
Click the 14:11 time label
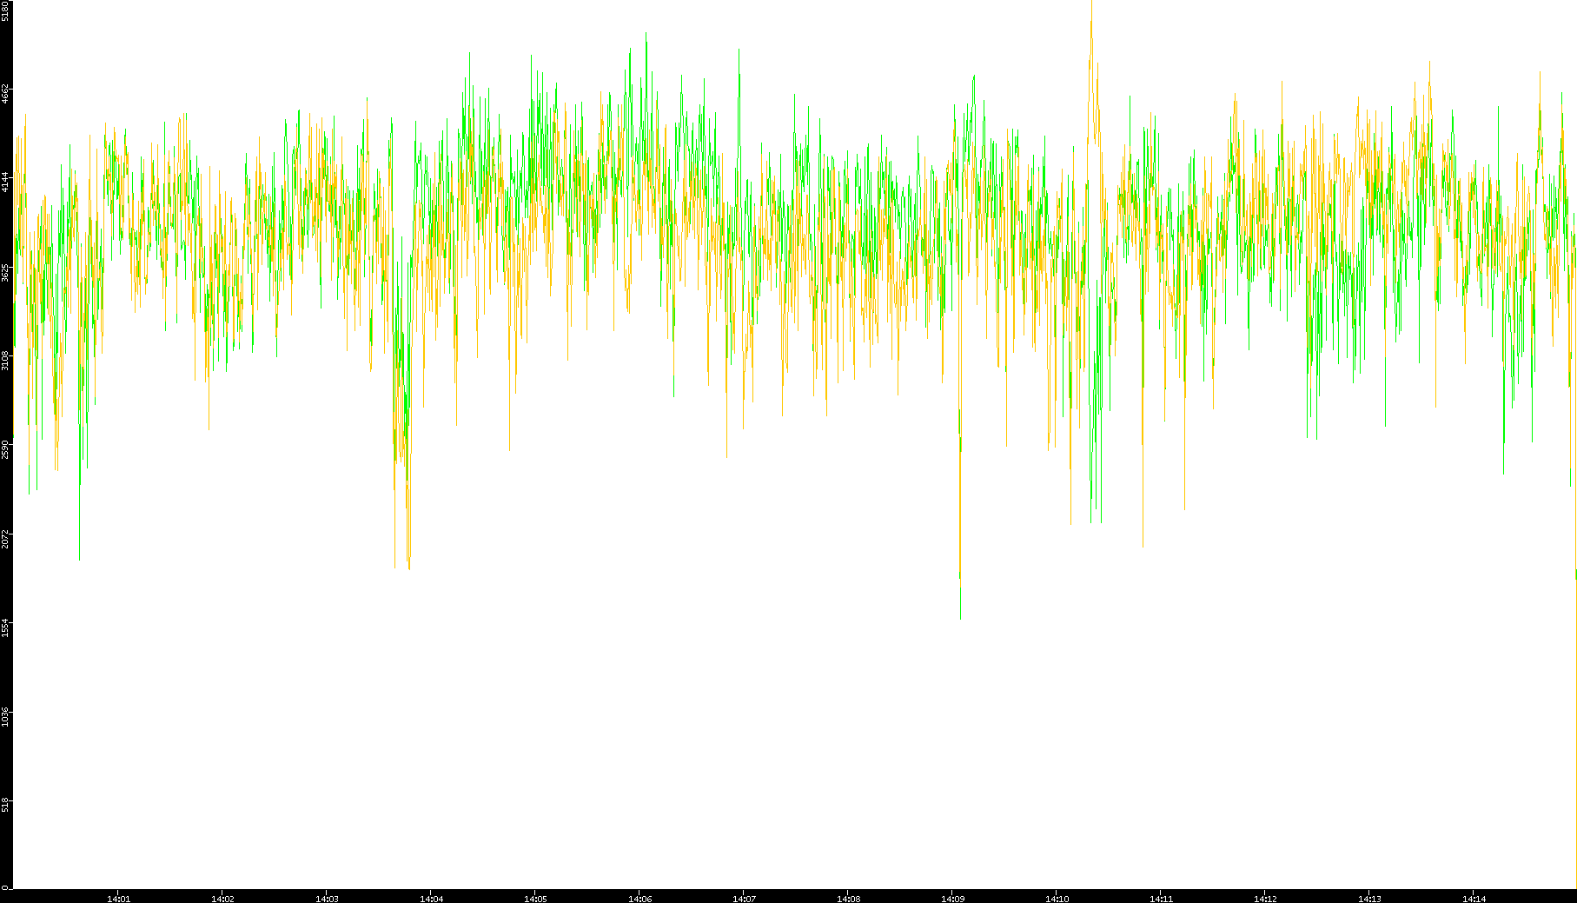(x=1161, y=899)
